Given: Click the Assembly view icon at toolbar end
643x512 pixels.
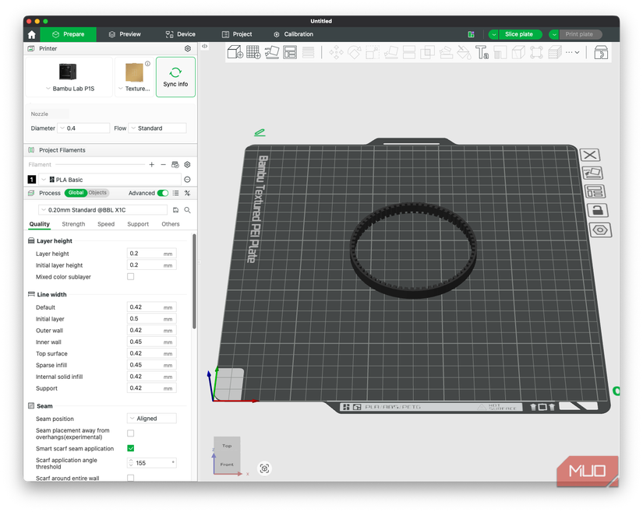Looking at the screenshot, I should point(601,52).
